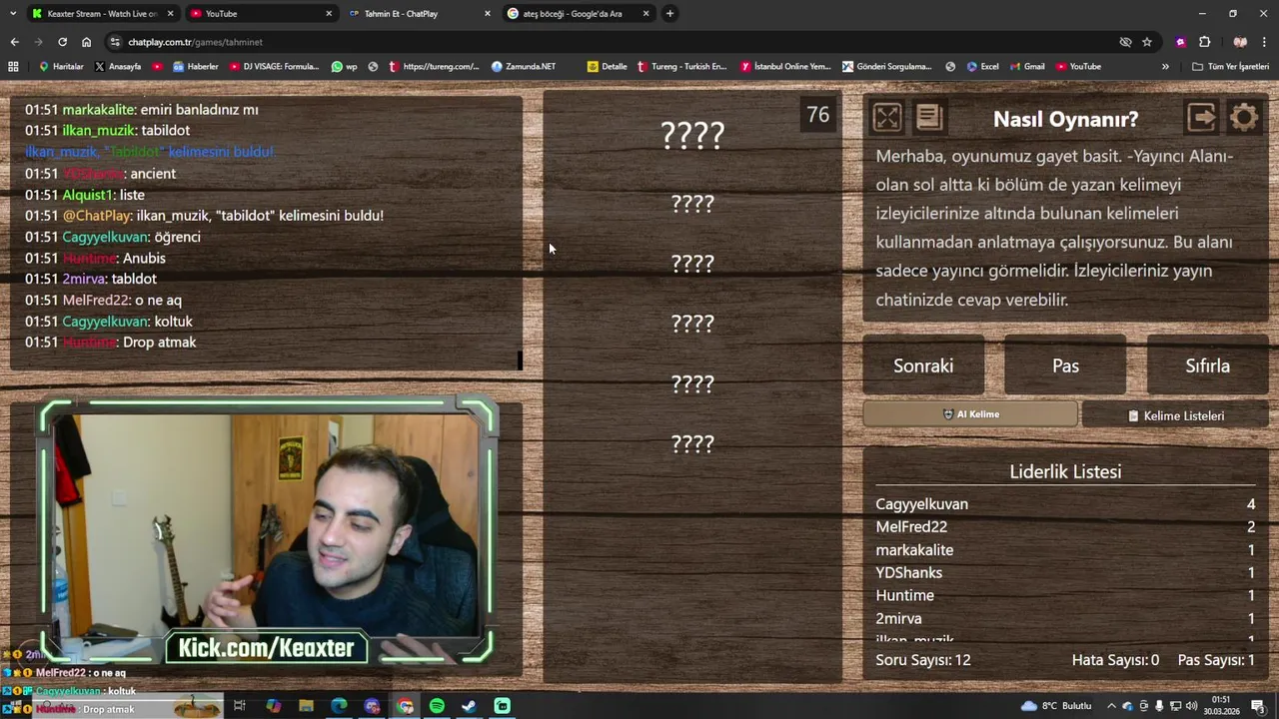Viewport: 1279px width, 719px height.
Task: Click the countdown timer showing 76
Action: 818,115
